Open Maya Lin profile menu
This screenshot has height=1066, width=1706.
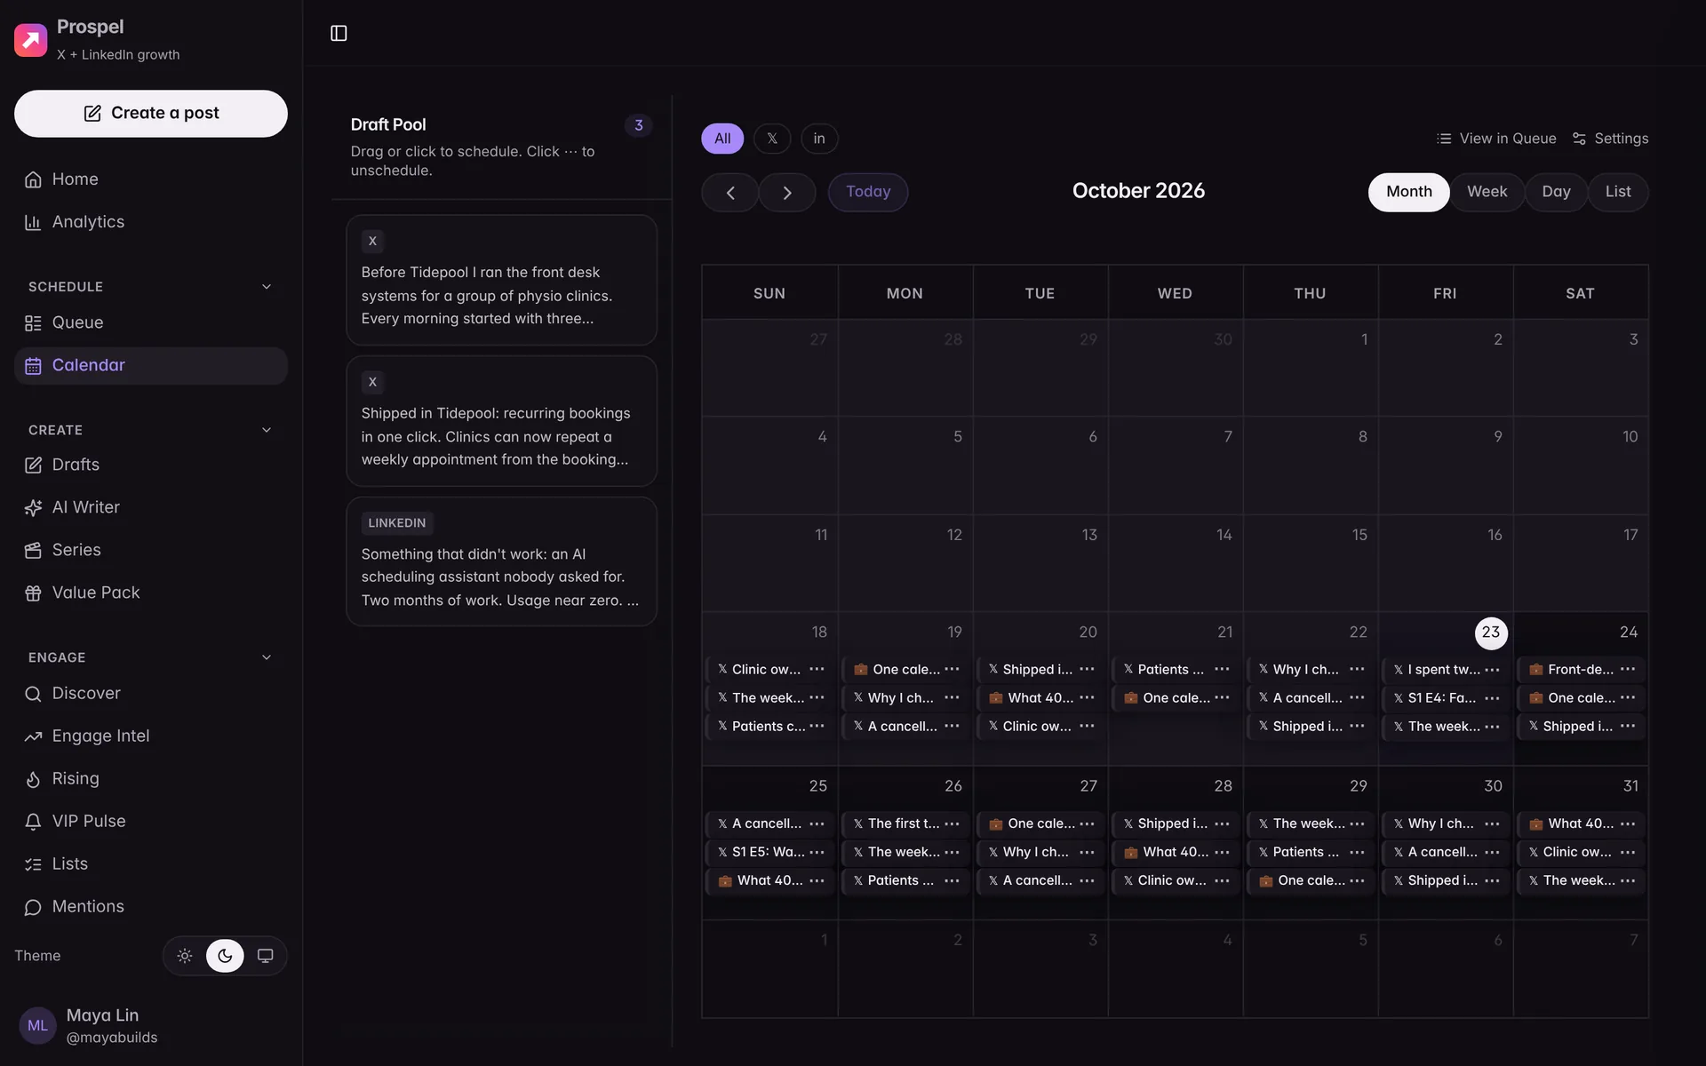coord(151,1025)
